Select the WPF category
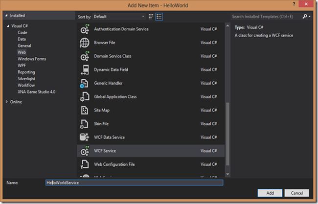The image size is (318, 204). click(x=22, y=66)
